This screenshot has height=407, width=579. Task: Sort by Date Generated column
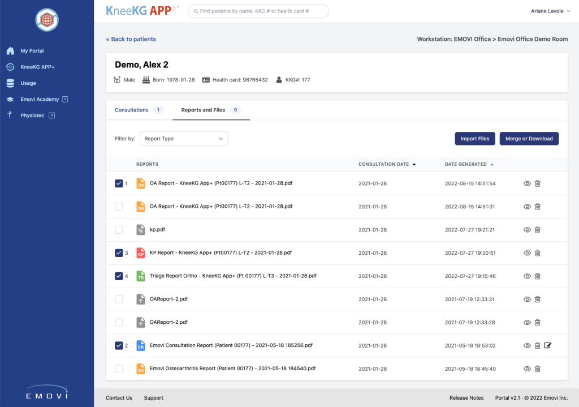click(x=469, y=164)
